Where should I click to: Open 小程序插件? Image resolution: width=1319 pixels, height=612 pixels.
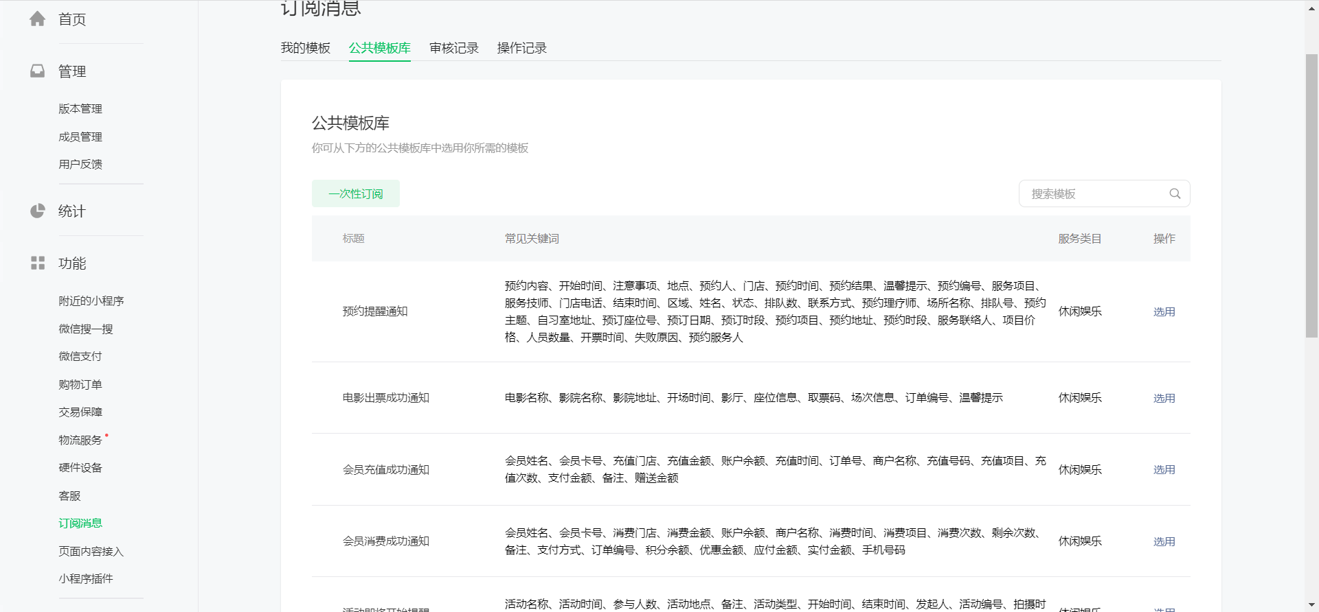pos(86,578)
